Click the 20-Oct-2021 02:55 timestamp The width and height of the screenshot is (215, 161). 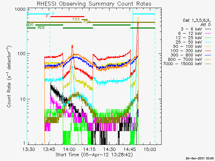click(x=200, y=158)
